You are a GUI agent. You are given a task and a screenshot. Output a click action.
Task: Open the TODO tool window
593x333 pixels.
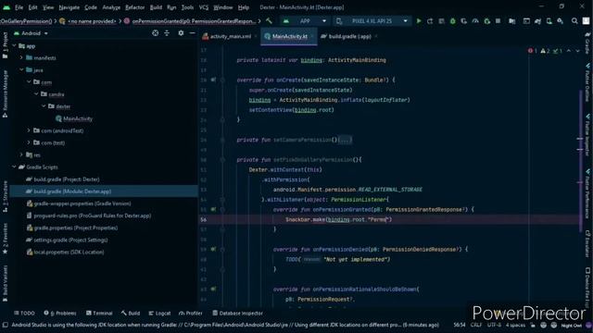pos(24,313)
